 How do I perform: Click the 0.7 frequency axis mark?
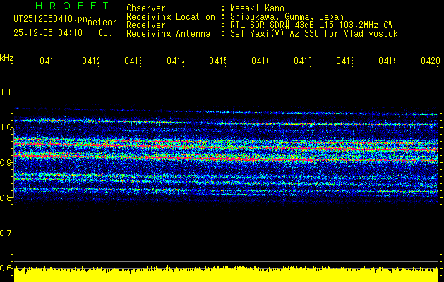coord(6,233)
